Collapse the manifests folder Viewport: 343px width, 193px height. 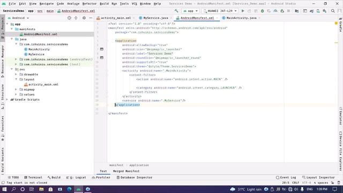(x=12, y=29)
